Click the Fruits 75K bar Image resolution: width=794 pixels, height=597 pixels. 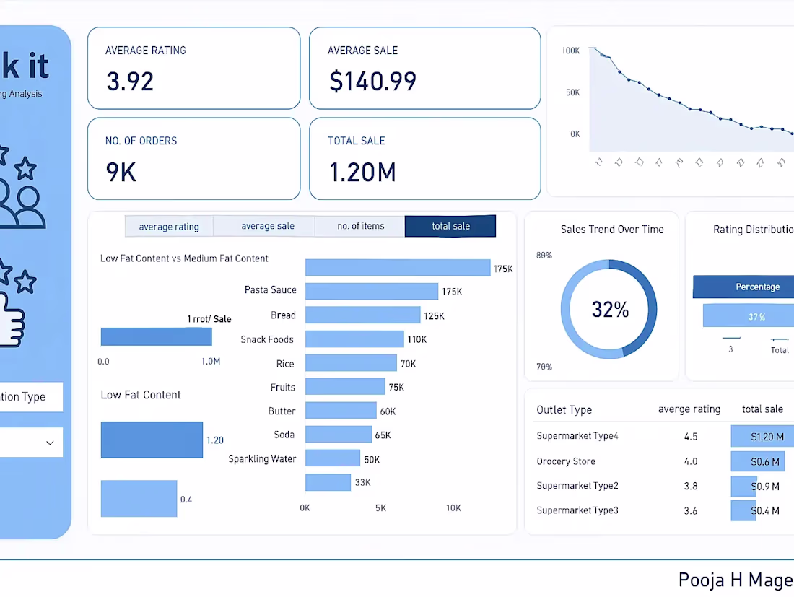pyautogui.click(x=345, y=386)
